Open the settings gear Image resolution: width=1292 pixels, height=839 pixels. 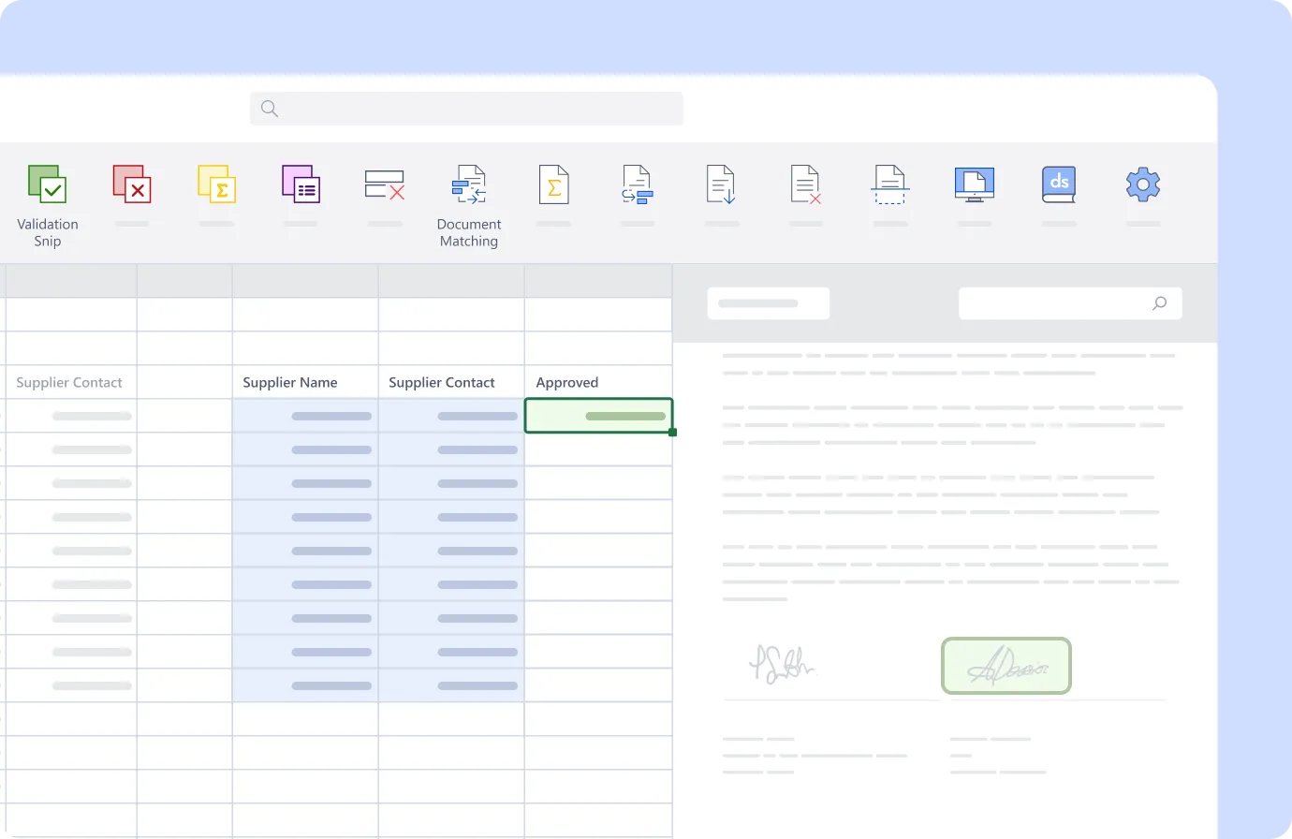tap(1142, 184)
